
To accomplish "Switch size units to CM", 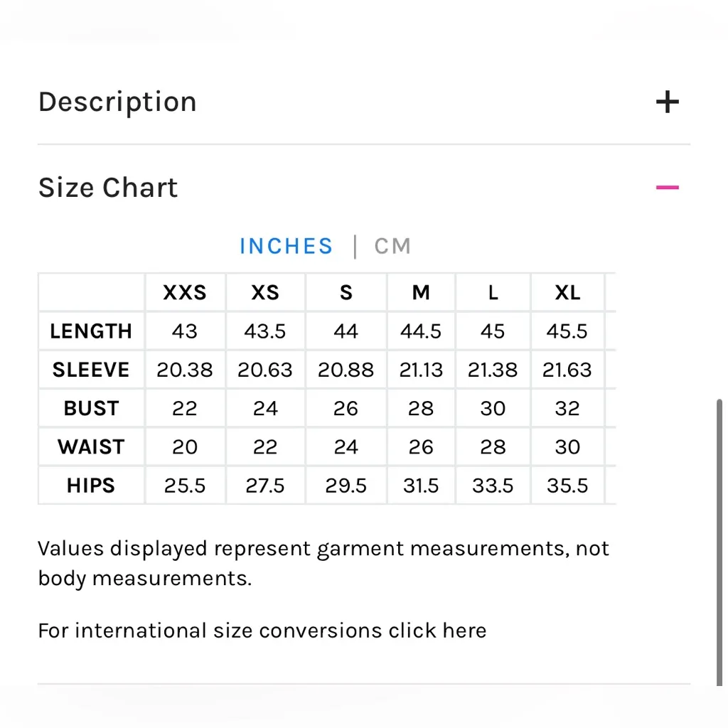I will (x=392, y=246).
